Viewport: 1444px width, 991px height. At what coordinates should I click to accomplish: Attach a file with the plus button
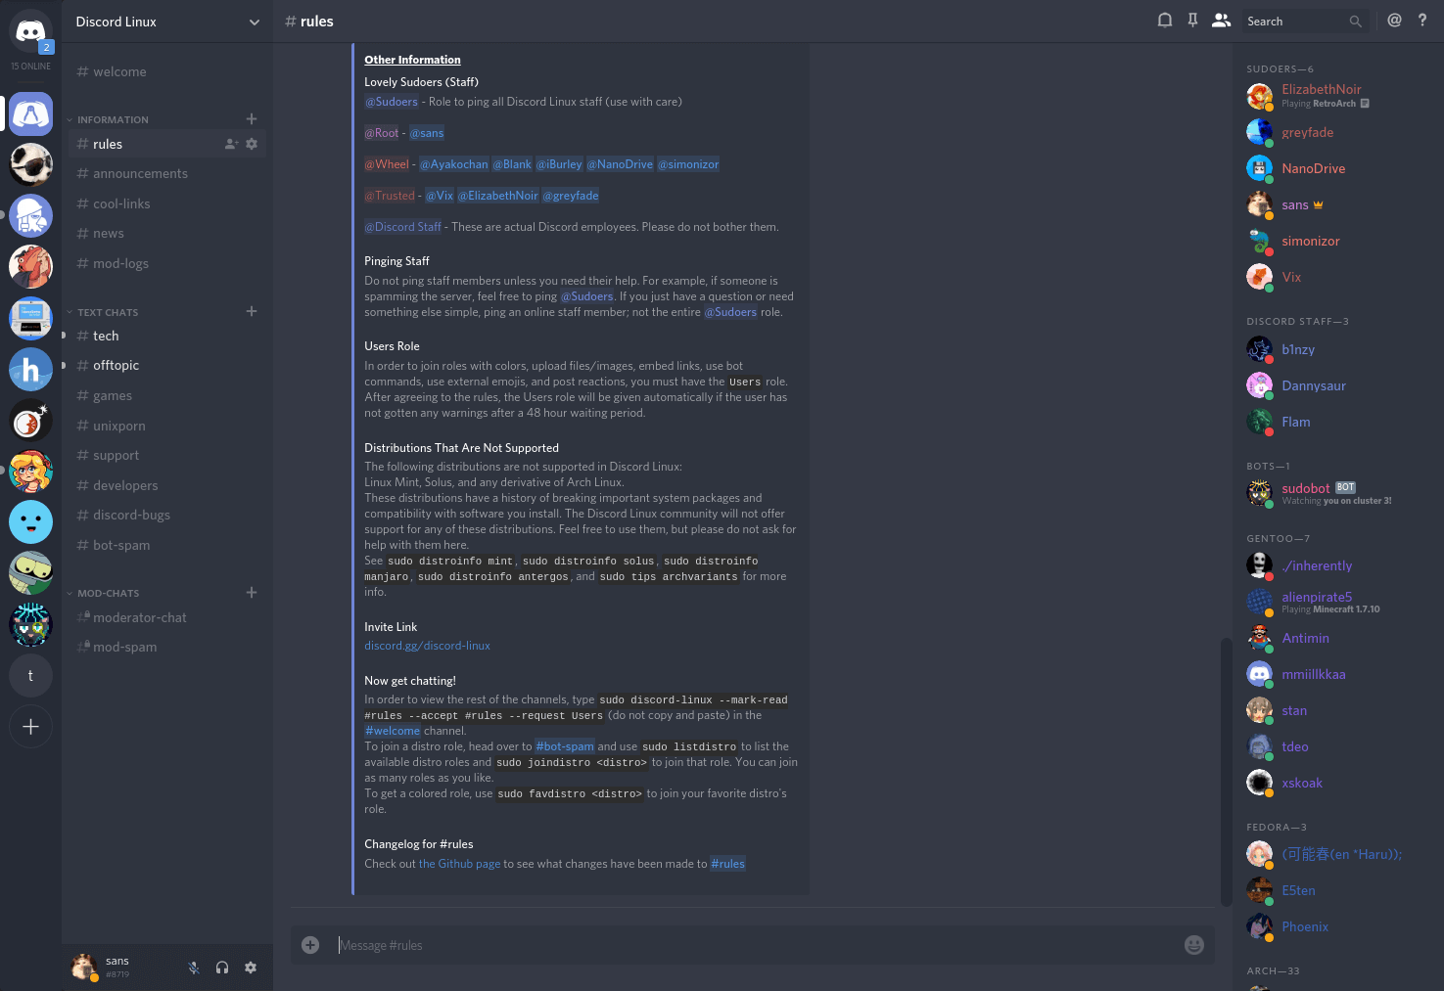point(310,944)
